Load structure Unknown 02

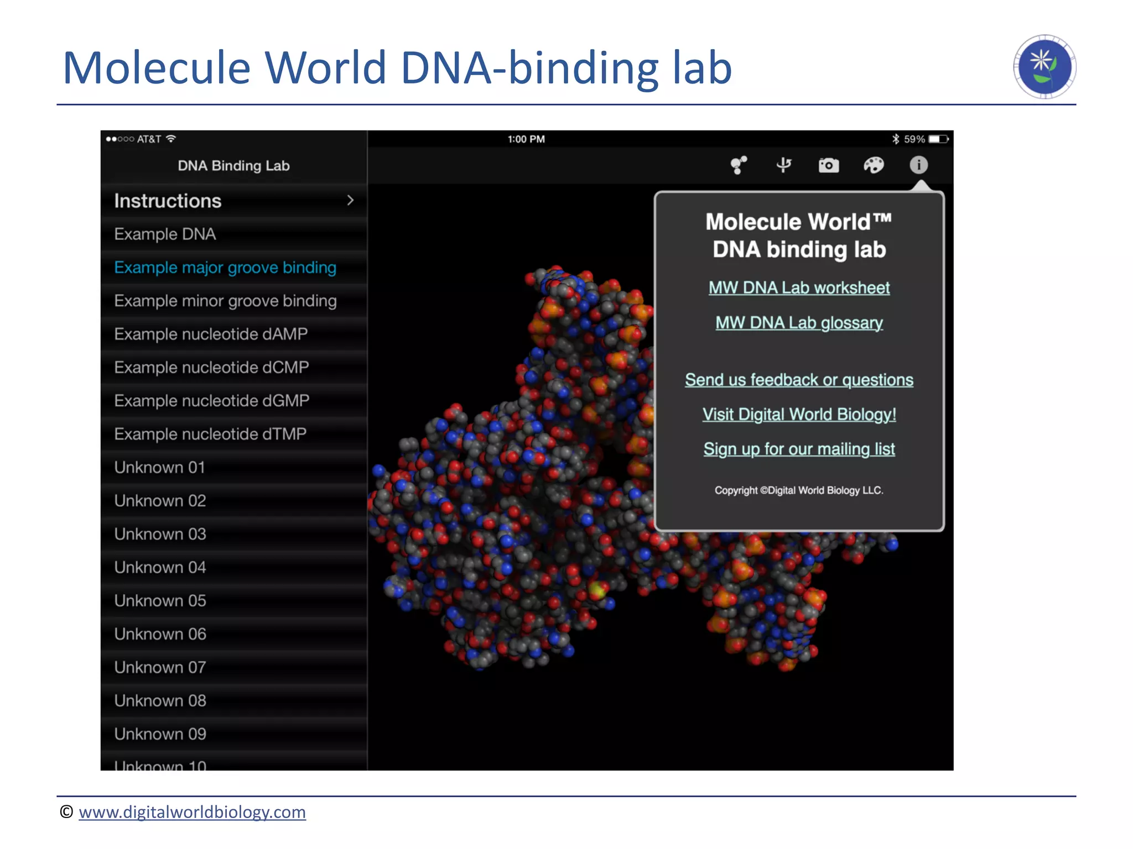point(234,501)
